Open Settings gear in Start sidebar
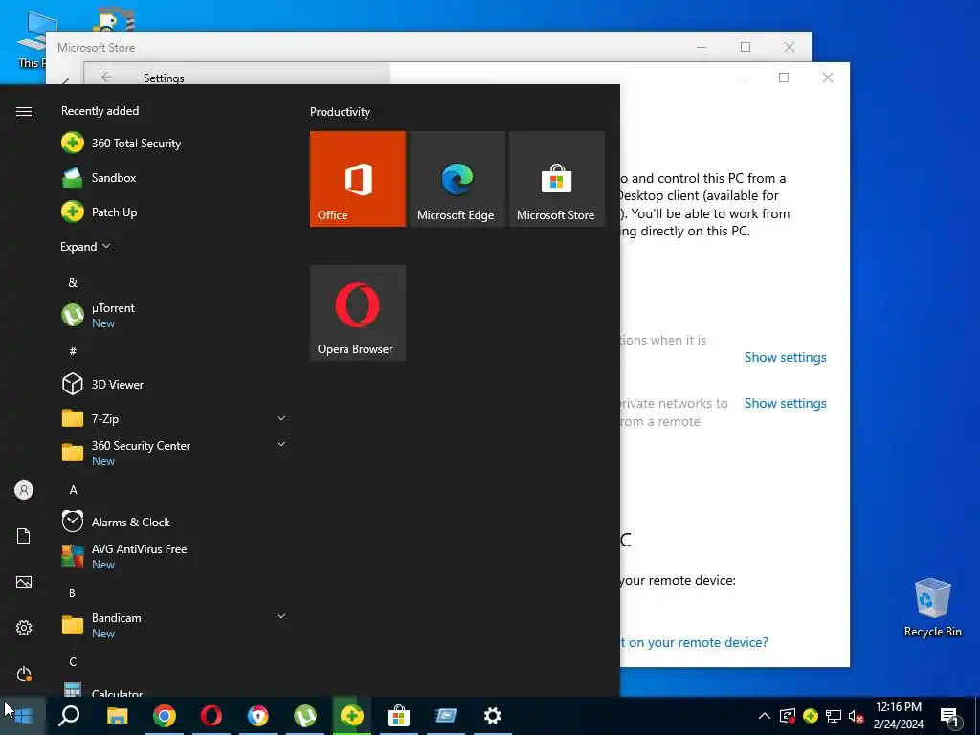This screenshot has height=735, width=980. (24, 628)
